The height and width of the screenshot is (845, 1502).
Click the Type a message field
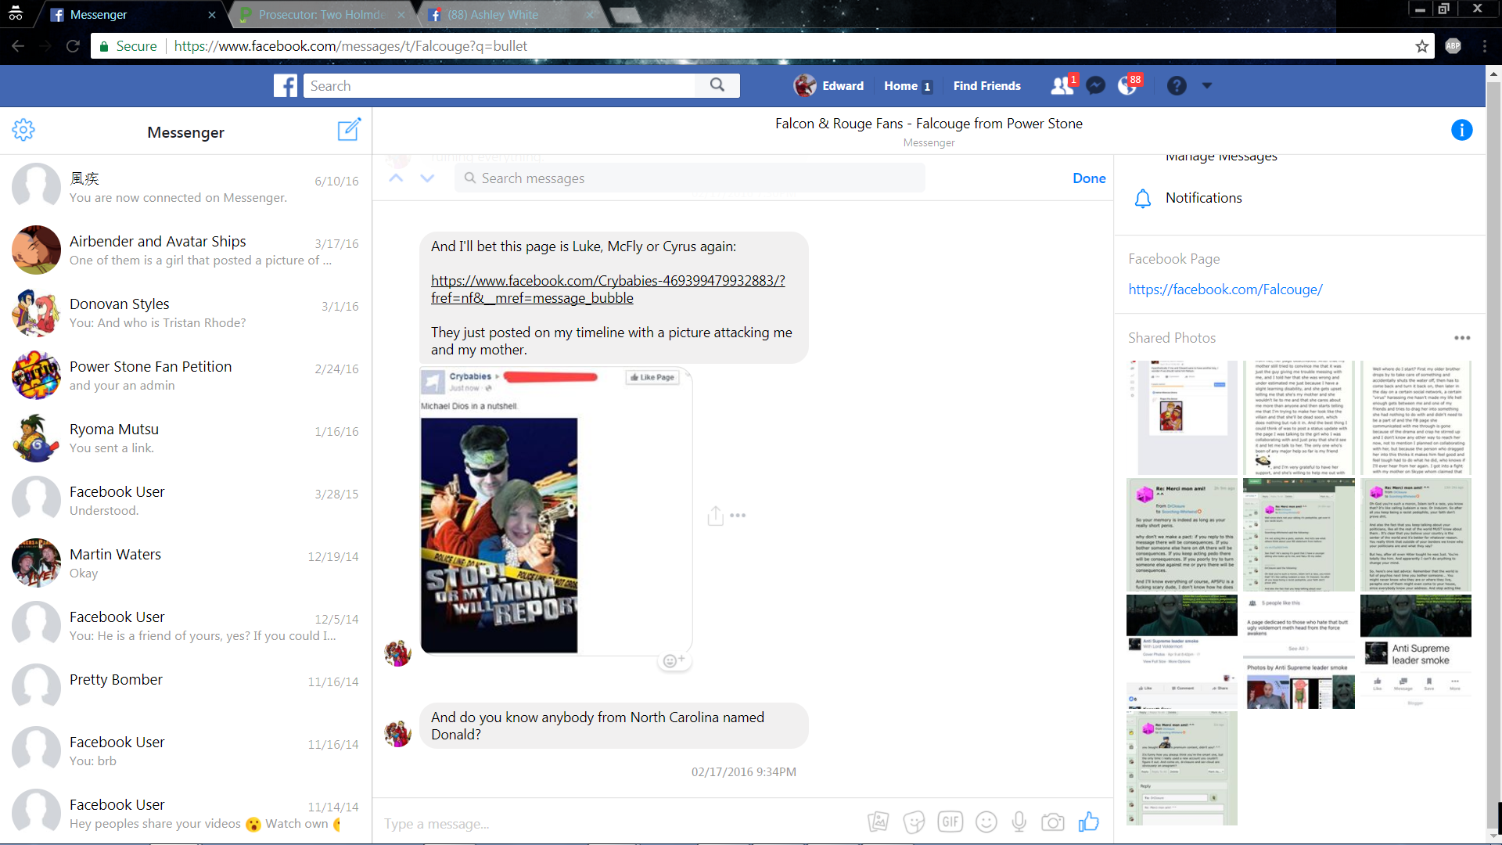click(x=618, y=823)
